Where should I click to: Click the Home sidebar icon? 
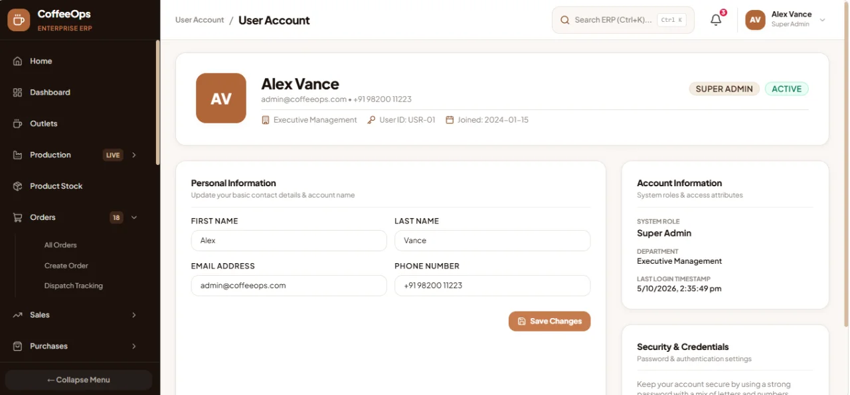(18, 61)
